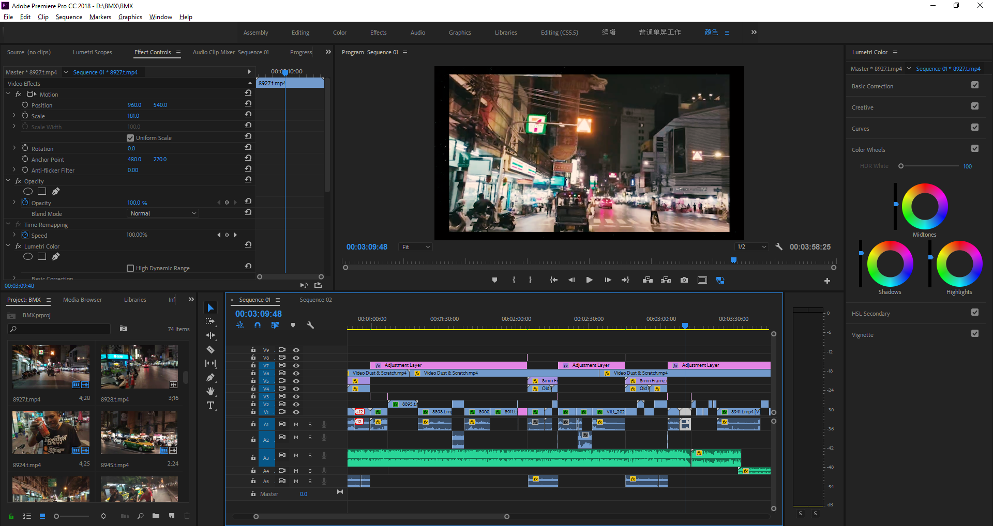This screenshot has width=993, height=526.
Task: Open the Lumetri Scopes tab
Action: click(x=92, y=52)
